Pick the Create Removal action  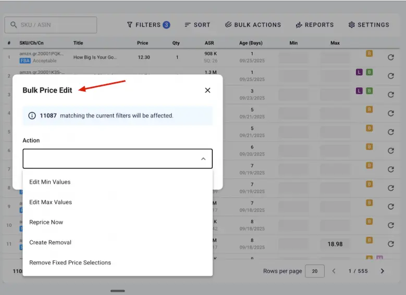pyautogui.click(x=51, y=242)
